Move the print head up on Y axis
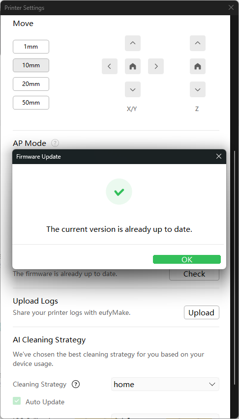This screenshot has width=239, height=419. (133, 43)
